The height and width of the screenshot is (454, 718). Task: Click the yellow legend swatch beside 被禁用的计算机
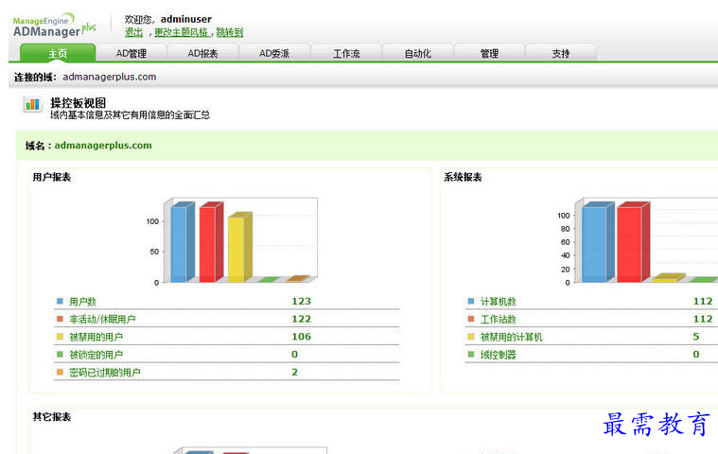tap(471, 337)
